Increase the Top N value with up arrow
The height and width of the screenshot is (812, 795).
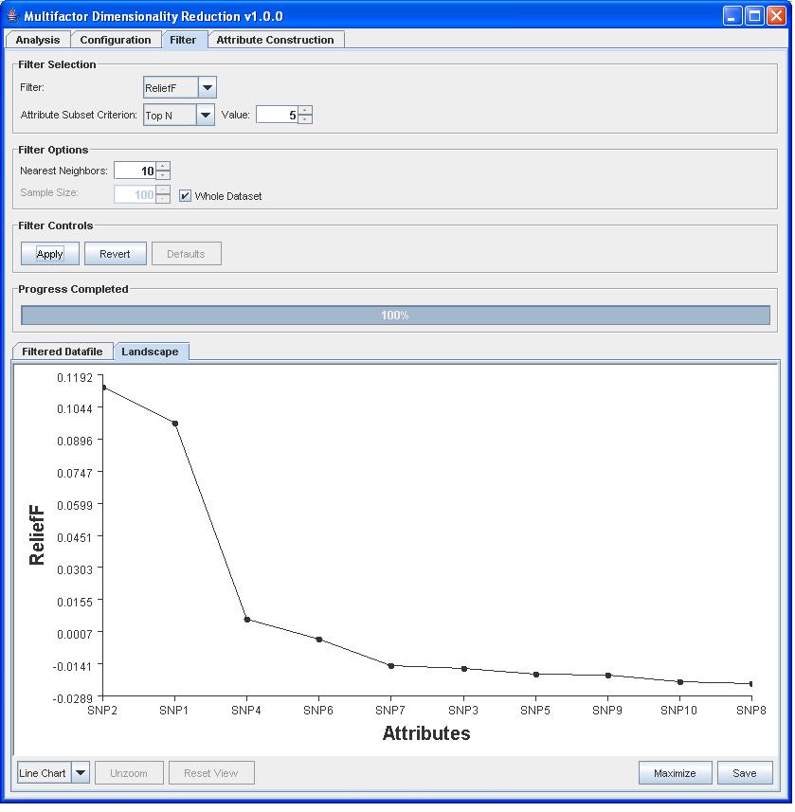[304, 110]
